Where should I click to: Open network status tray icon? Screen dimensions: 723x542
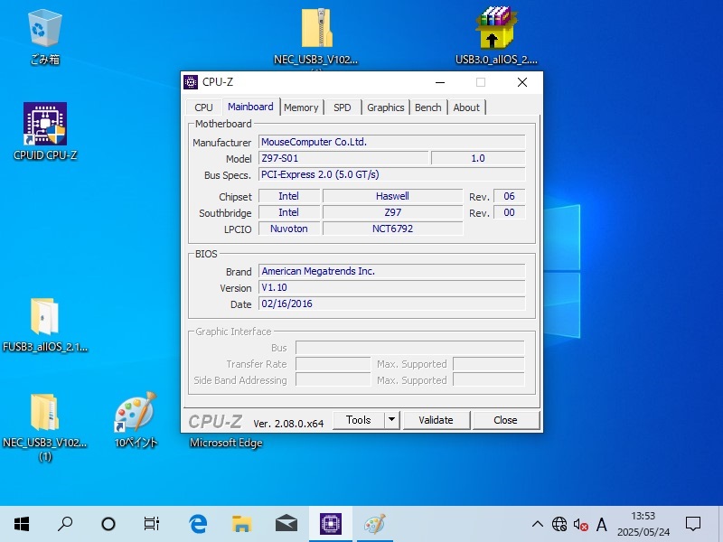559,524
